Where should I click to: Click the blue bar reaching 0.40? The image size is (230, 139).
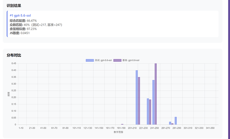click(137, 98)
